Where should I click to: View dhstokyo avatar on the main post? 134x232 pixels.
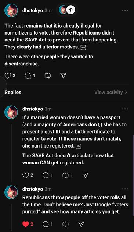click(11, 10)
